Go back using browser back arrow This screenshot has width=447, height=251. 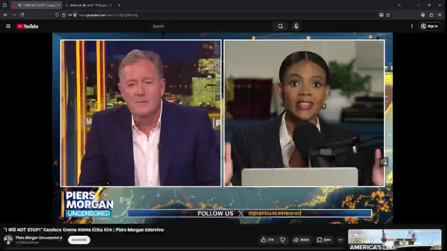pyautogui.click(x=6, y=15)
